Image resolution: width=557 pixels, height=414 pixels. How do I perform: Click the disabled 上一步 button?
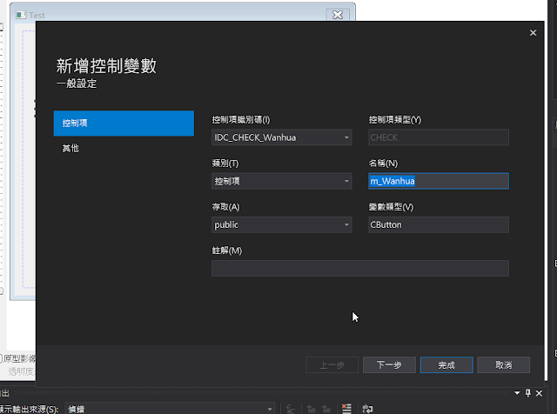[332, 365]
